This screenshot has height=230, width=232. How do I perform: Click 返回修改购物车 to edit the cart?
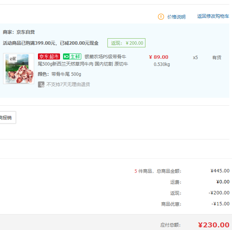(213, 16)
